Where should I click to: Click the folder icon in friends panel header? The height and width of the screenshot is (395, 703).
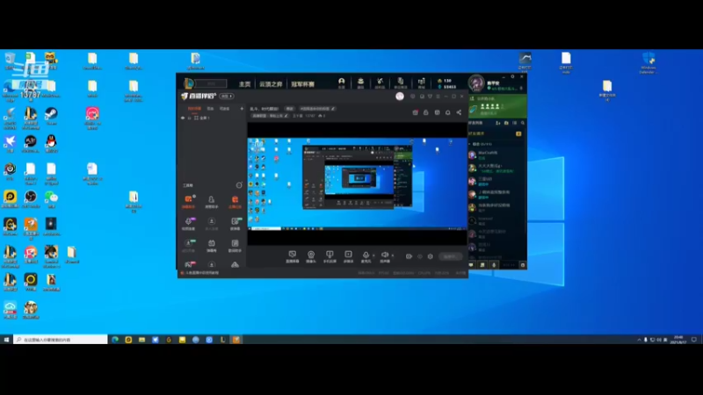tap(506, 123)
